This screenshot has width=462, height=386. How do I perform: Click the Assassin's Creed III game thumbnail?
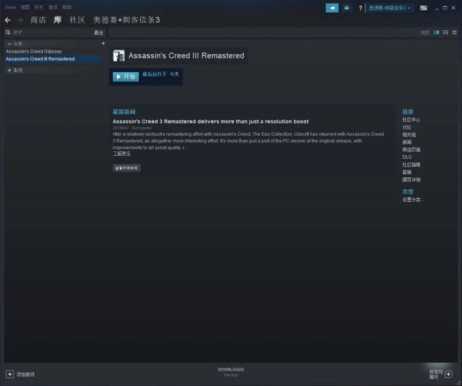(119, 56)
